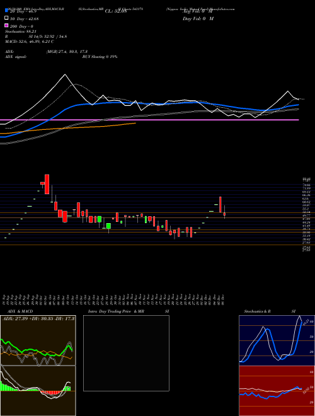Click the red RSI chart thumbnail

(277, 391)
